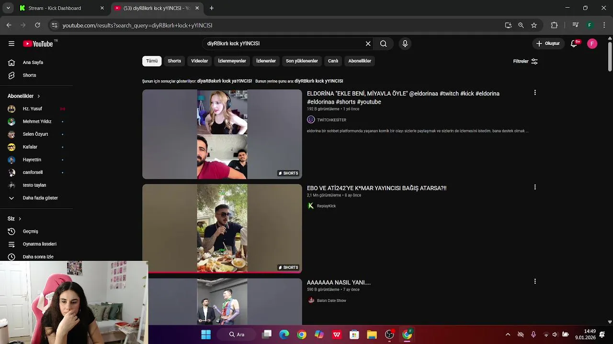Open options menu for AAAAAAA NASIL YANI video
613x344 pixels.
pos(535,281)
